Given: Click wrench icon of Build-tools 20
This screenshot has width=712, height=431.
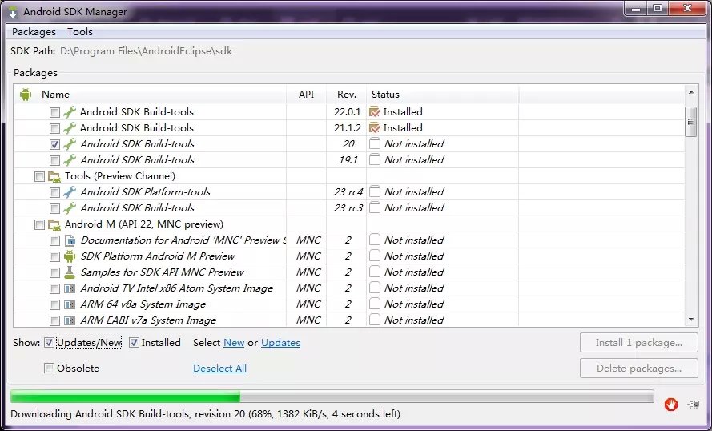Looking at the screenshot, I should point(70,144).
